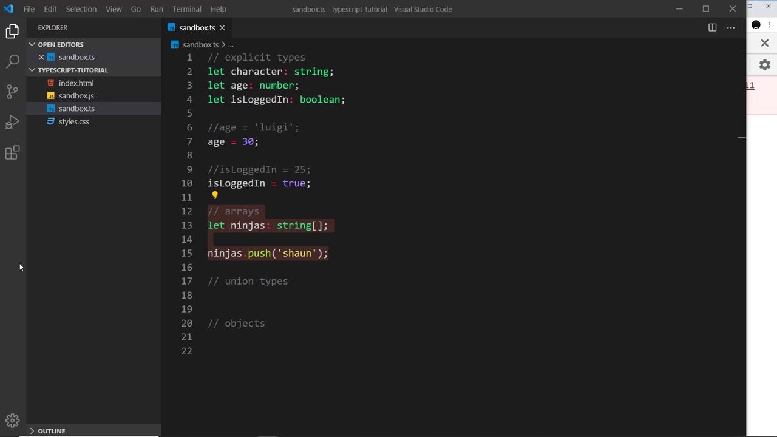
Task: Click the X button in right-side window panel
Action: [765, 43]
